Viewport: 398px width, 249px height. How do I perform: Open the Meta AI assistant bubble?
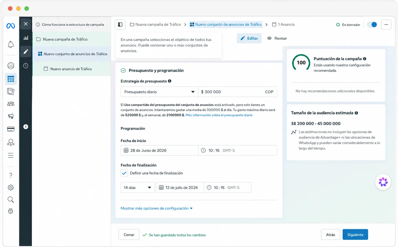pos(383,182)
